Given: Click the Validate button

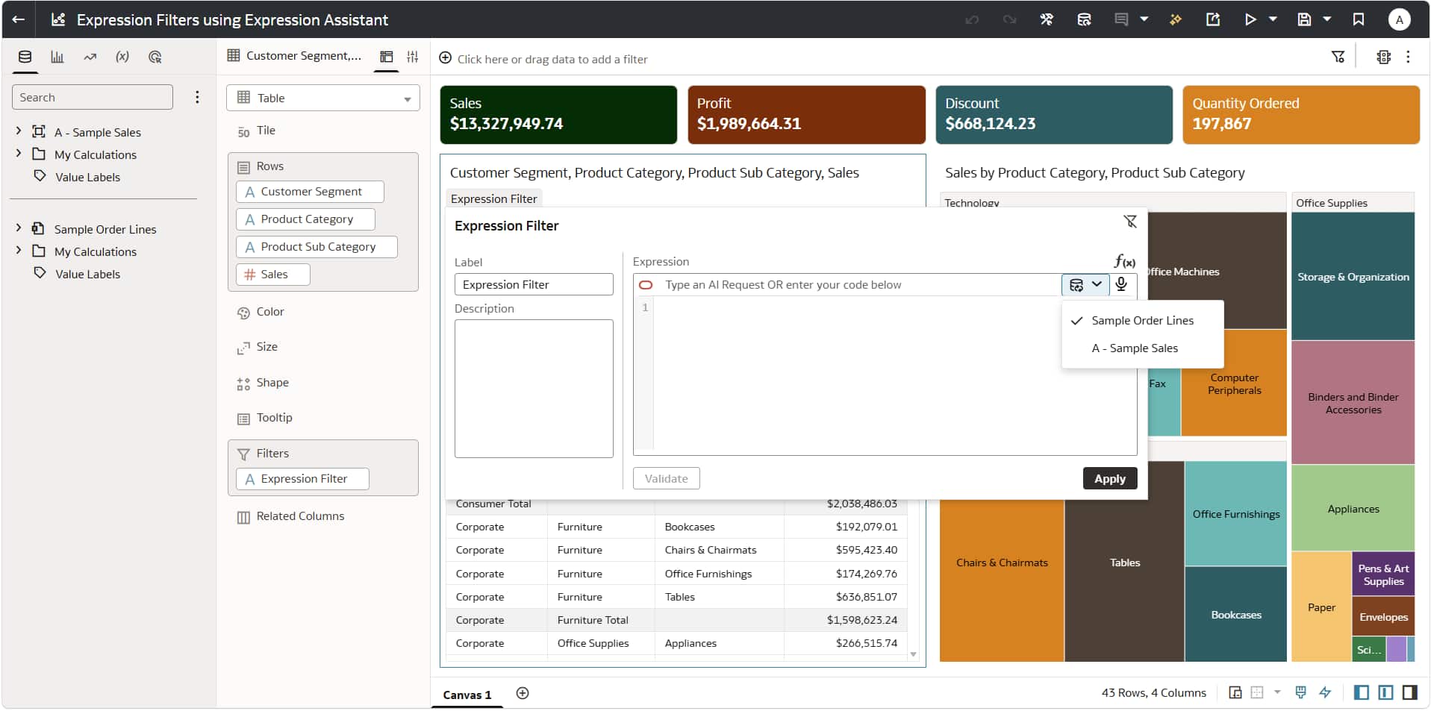Looking at the screenshot, I should 667,478.
